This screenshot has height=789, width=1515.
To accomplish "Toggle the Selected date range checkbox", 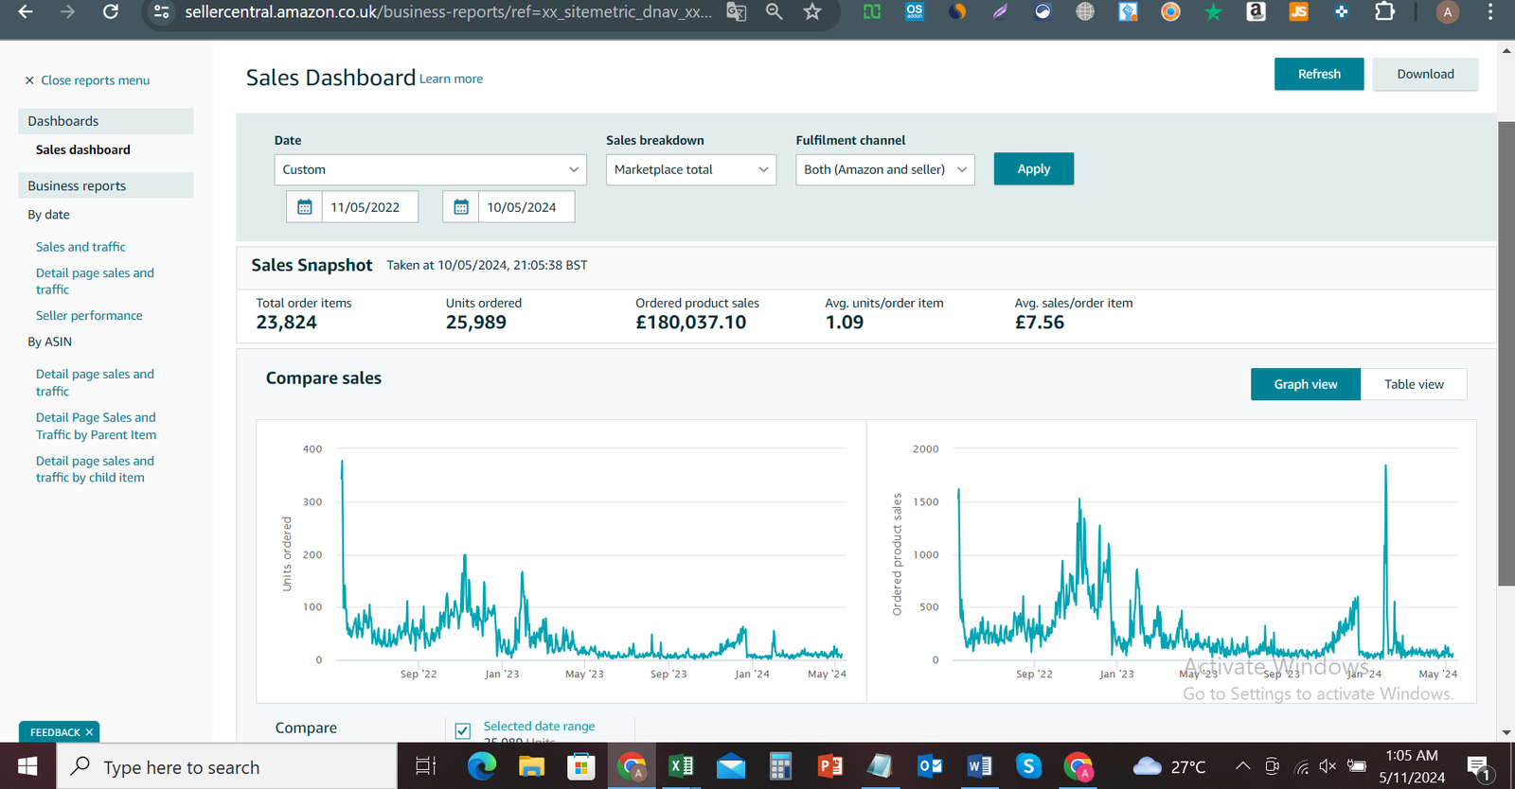I will tap(463, 730).
